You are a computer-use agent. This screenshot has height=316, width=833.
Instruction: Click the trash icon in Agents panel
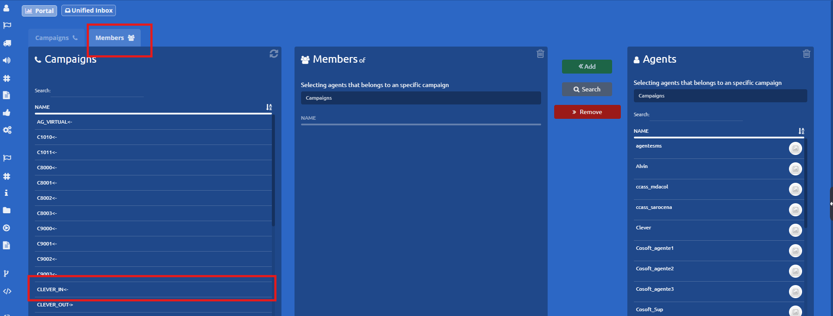pyautogui.click(x=806, y=54)
